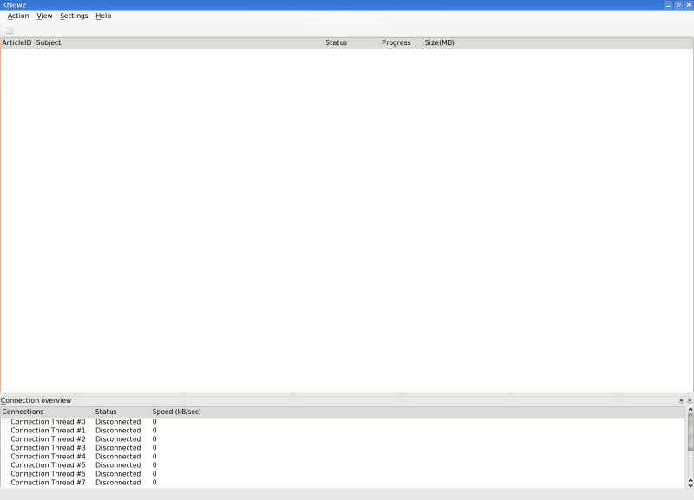
Task: Select Connection Thread #2
Action: 48,439
